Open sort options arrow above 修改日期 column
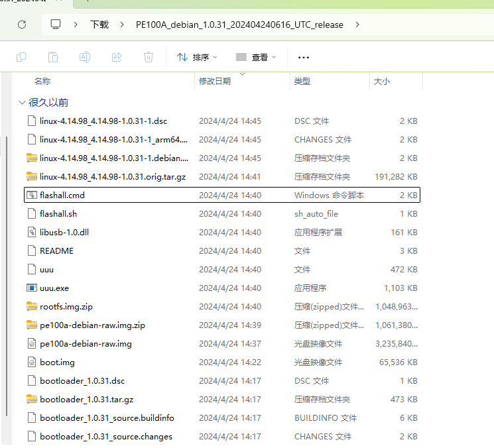The height and width of the screenshot is (448, 494). (x=242, y=74)
